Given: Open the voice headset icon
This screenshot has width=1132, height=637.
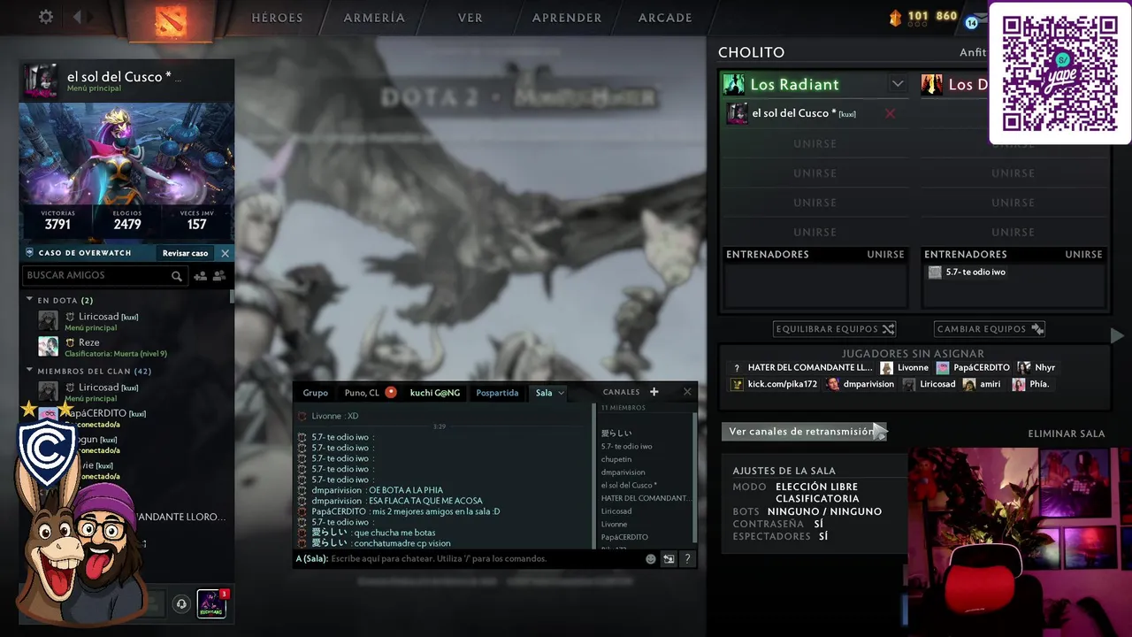Looking at the screenshot, I should pyautogui.click(x=181, y=604).
